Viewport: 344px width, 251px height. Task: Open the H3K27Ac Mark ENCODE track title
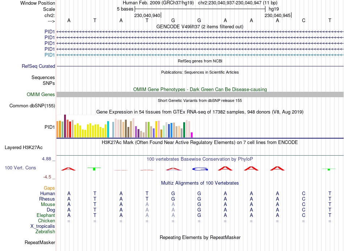[x=200, y=142]
